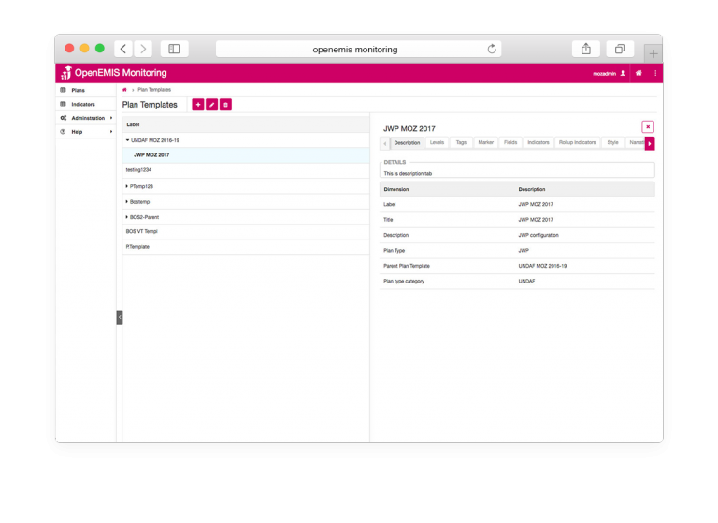Open Indicators in the left sidebar
The image size is (718, 523).
coord(83,104)
